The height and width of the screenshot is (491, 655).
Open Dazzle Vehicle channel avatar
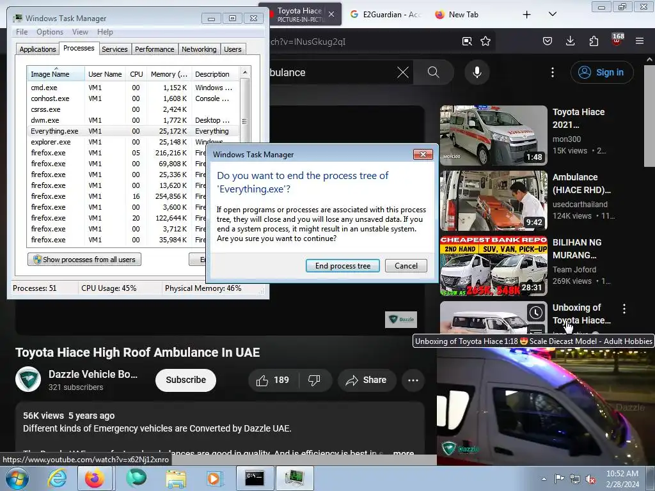(28, 379)
